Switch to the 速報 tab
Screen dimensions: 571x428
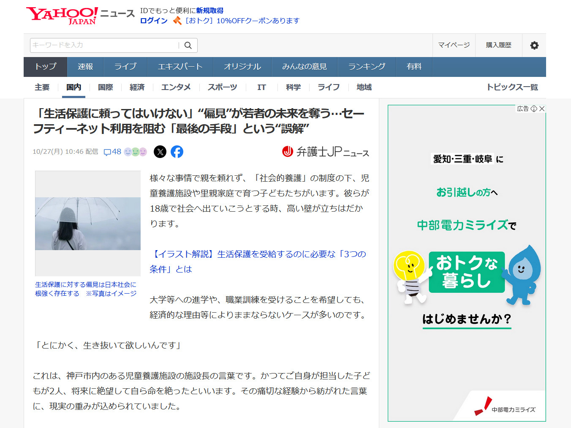click(x=85, y=67)
